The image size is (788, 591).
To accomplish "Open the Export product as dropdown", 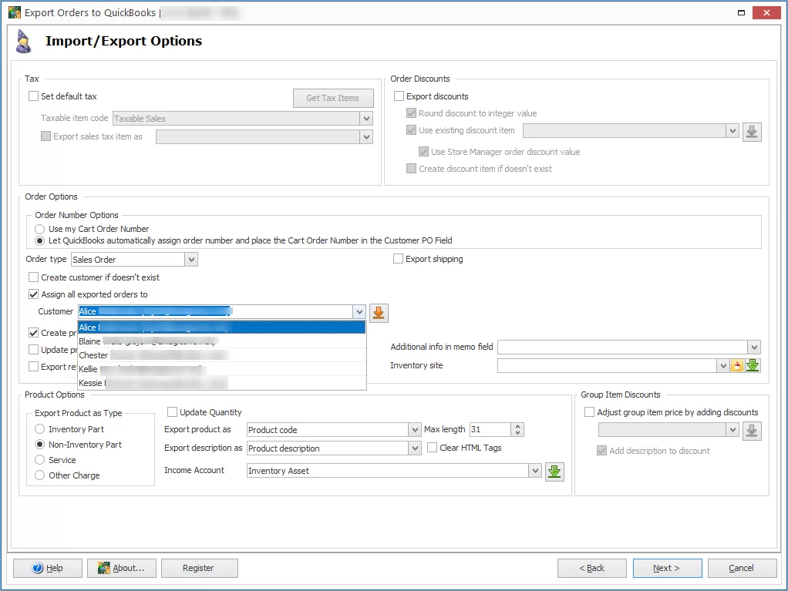I will click(x=416, y=429).
